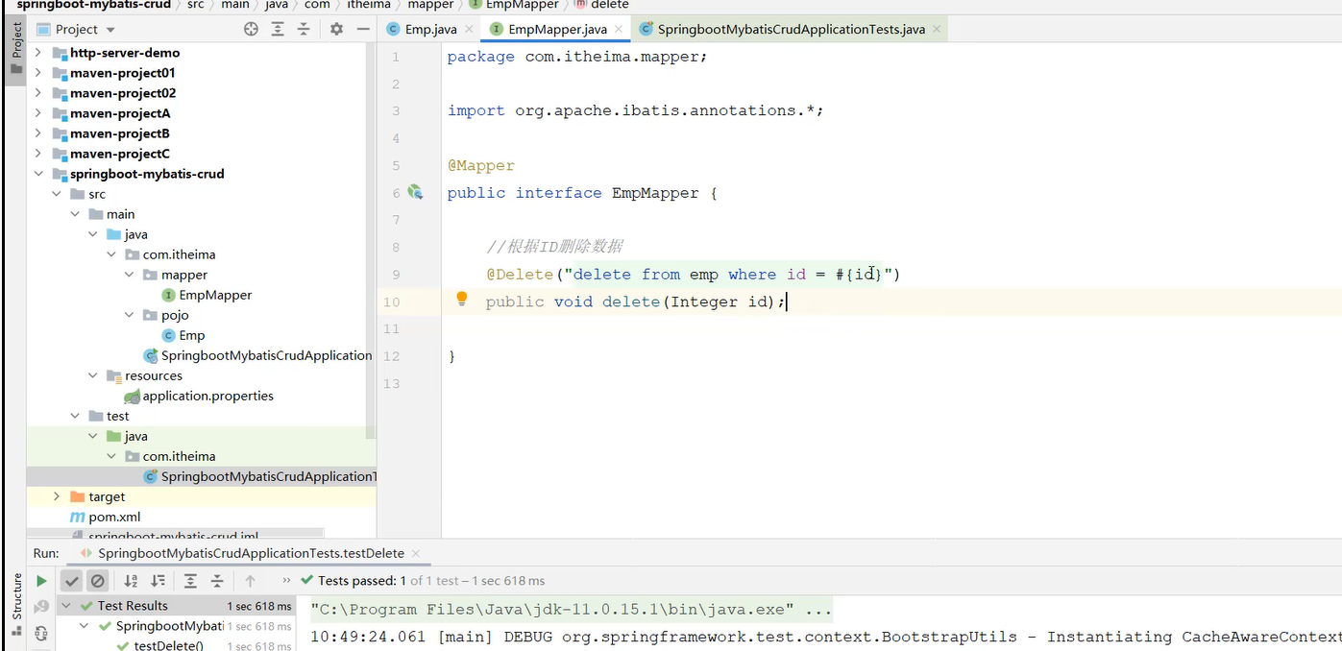Click the yellow lightbulb intention icon

click(x=461, y=300)
